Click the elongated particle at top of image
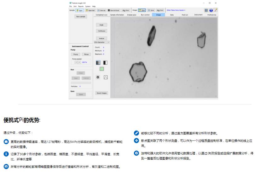The width and height of the screenshot is (261, 172). 152,36
